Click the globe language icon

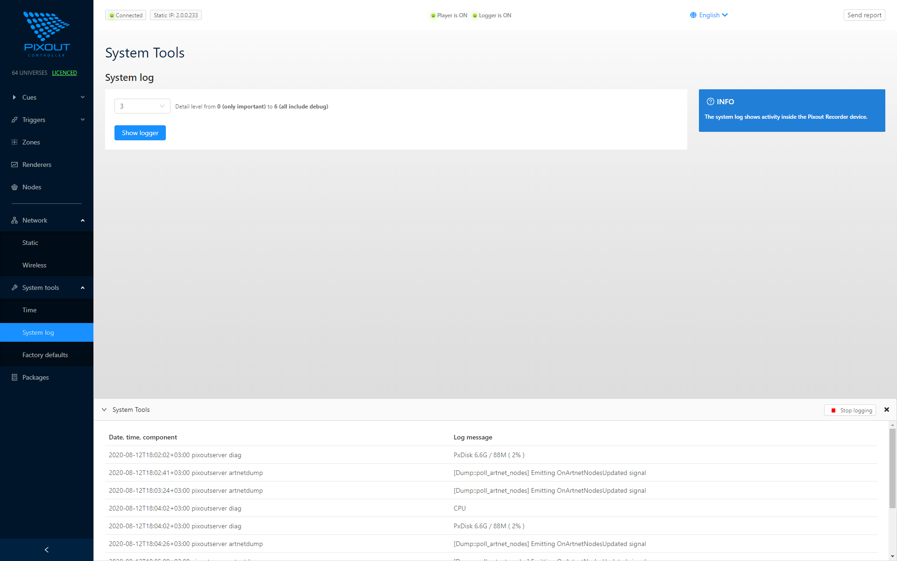[693, 15]
